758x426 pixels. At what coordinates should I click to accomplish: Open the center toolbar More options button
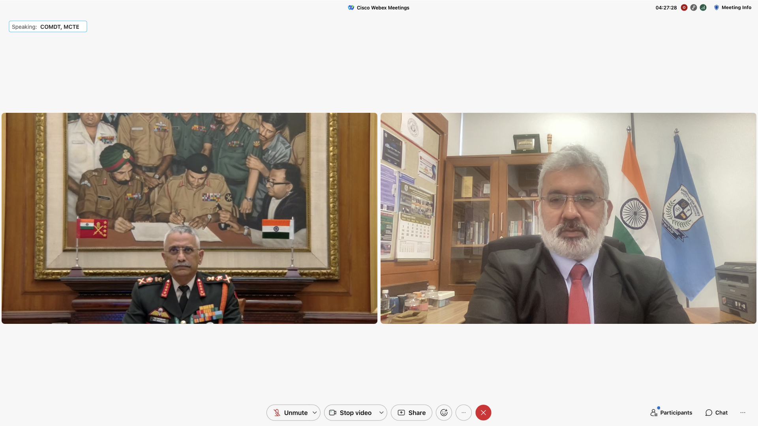pyautogui.click(x=463, y=413)
